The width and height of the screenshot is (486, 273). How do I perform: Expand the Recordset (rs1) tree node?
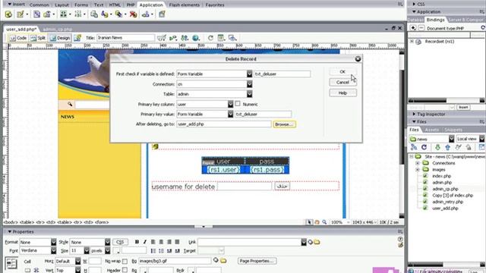412,42
